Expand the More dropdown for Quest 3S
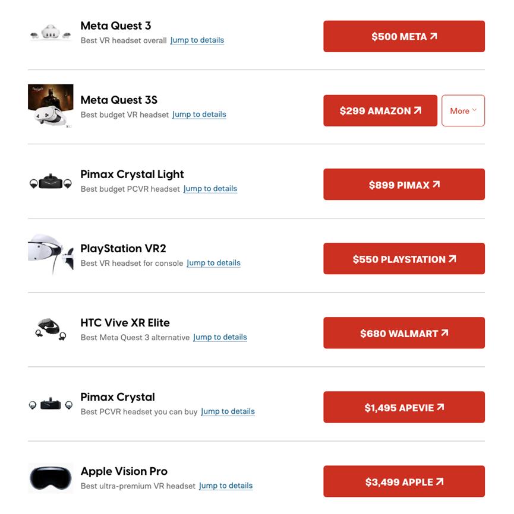 pos(463,111)
